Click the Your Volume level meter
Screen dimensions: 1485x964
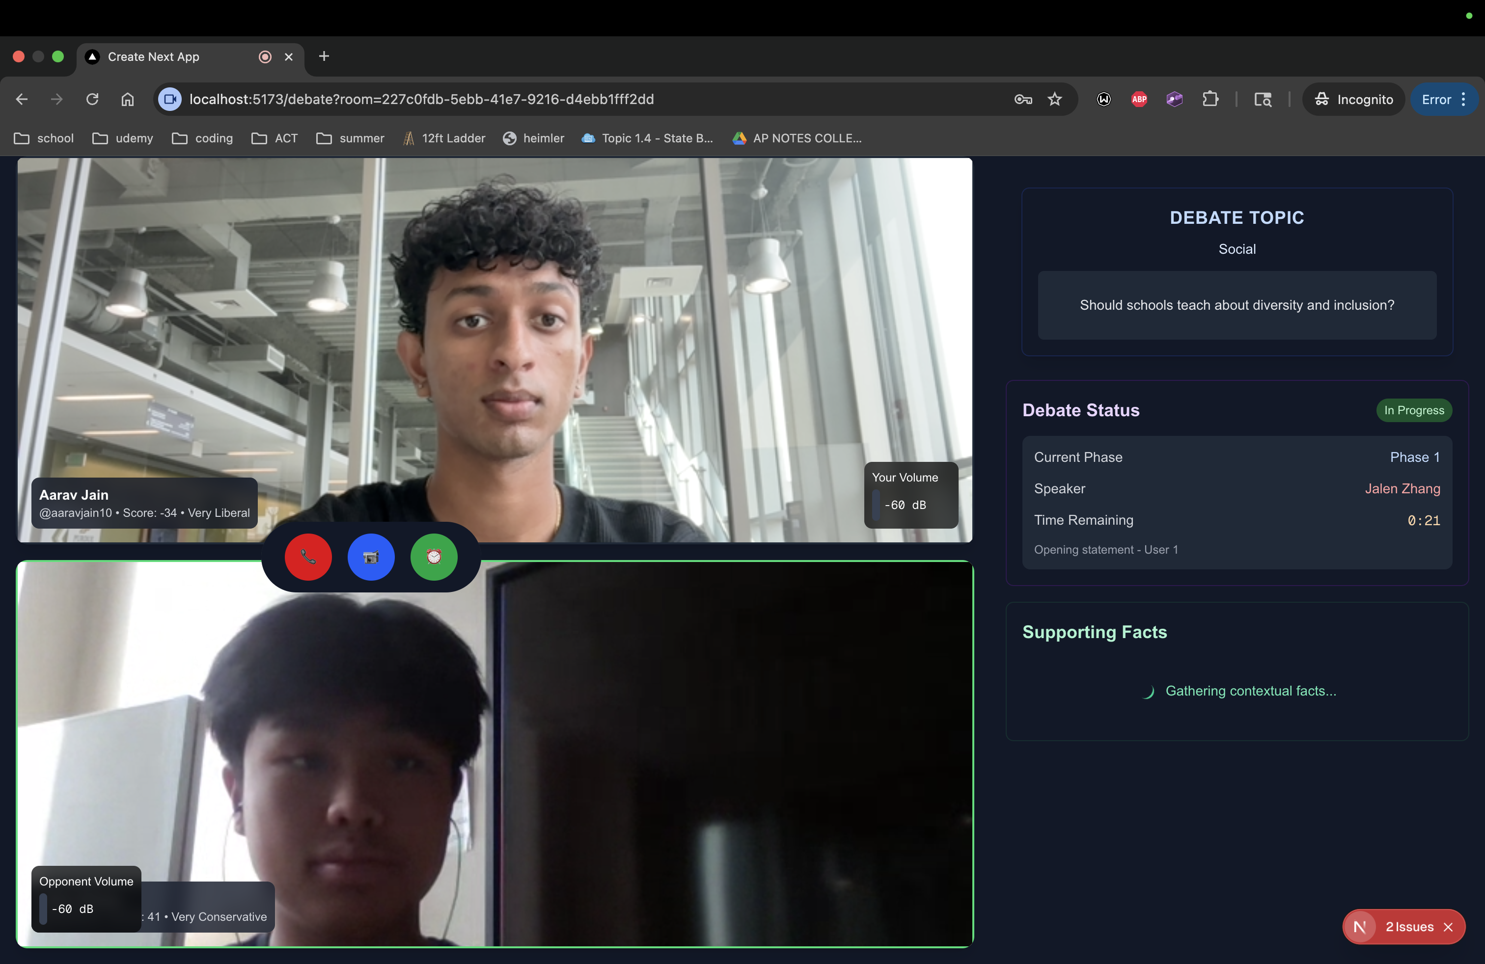click(x=877, y=505)
